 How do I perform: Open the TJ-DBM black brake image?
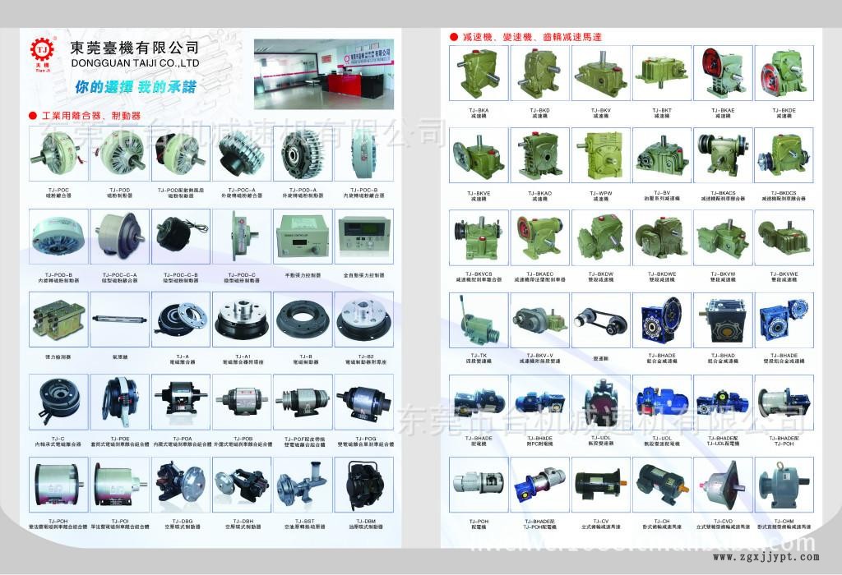[364, 485]
